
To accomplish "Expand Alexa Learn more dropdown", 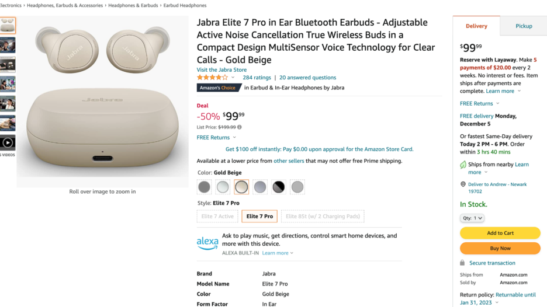I will pos(278,253).
